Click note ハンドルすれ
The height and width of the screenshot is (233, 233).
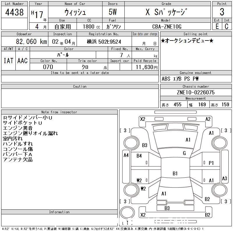tap(18, 144)
